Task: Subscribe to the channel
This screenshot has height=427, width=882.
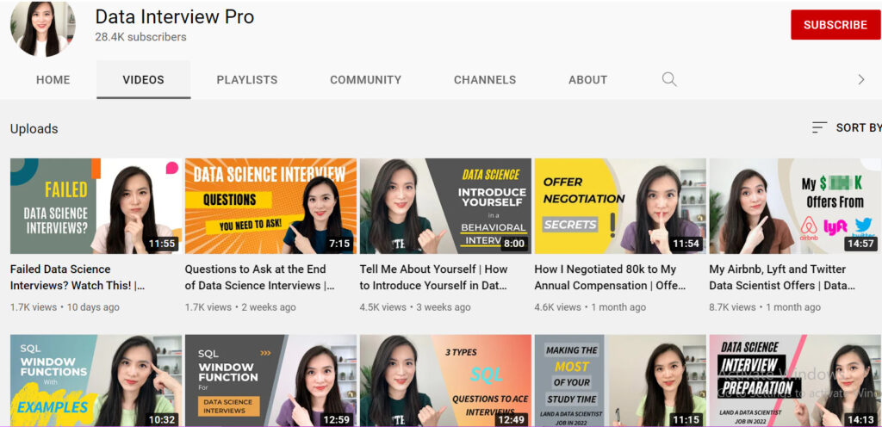Action: point(835,25)
